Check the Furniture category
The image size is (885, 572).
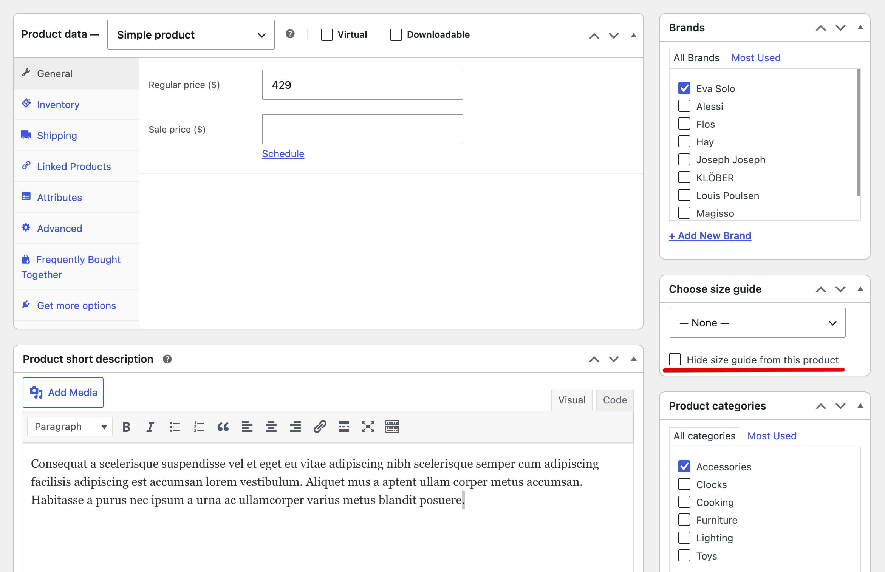point(684,520)
